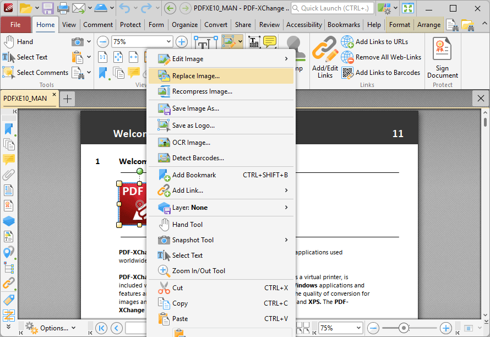Choose Select Text in context menu
Screen dimensions: 490x337
221,256
